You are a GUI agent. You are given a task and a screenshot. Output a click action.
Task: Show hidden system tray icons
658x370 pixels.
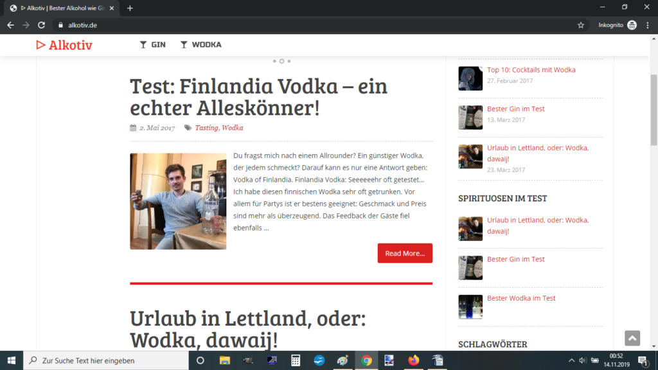[x=571, y=360]
